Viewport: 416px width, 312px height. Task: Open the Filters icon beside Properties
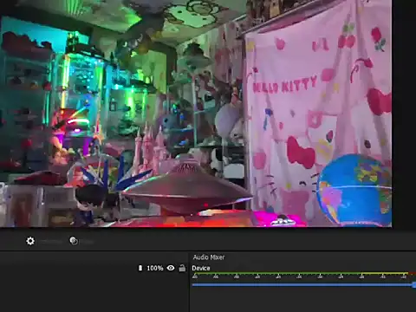pos(74,241)
